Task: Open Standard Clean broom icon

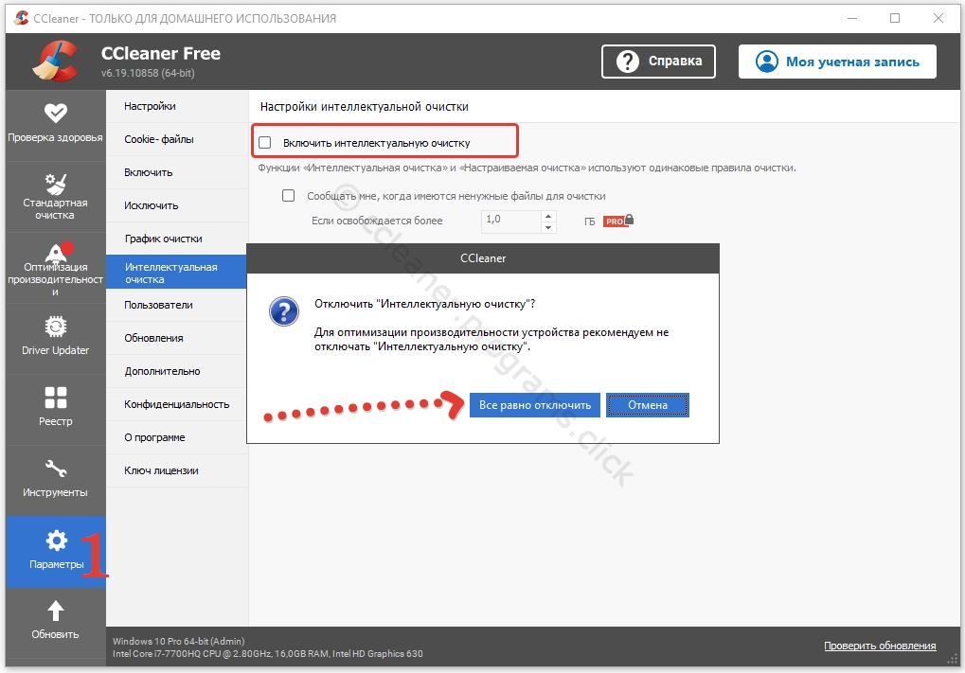Action: [x=56, y=183]
